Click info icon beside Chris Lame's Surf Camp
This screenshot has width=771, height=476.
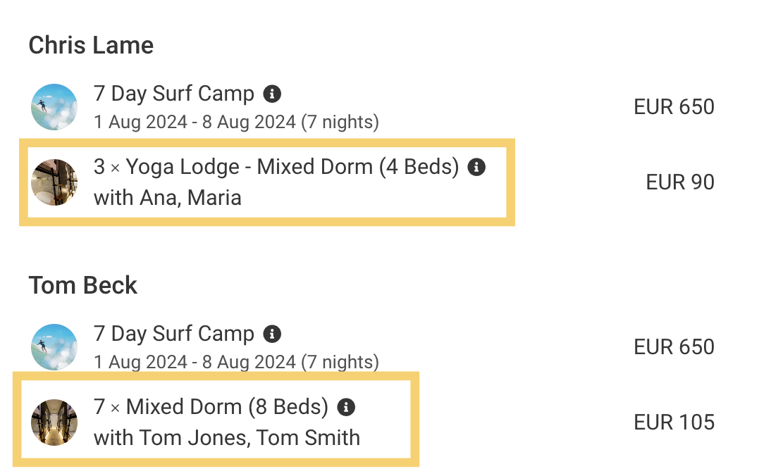click(x=272, y=94)
